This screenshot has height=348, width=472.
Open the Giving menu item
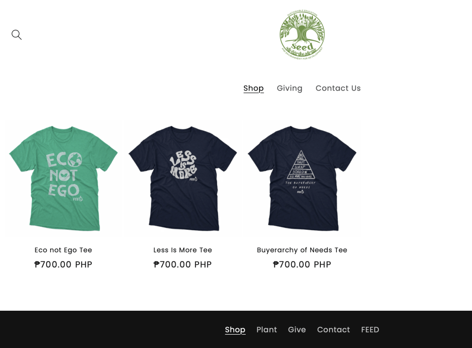(289, 88)
